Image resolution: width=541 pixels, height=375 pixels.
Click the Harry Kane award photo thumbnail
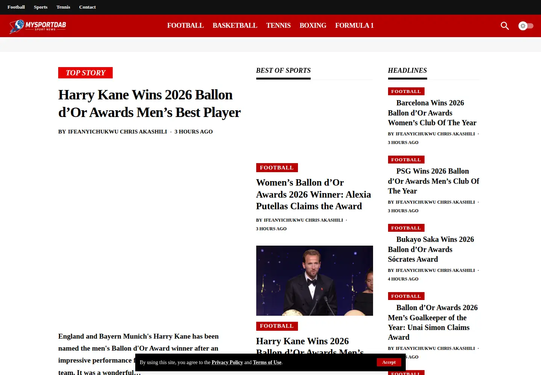click(x=314, y=280)
